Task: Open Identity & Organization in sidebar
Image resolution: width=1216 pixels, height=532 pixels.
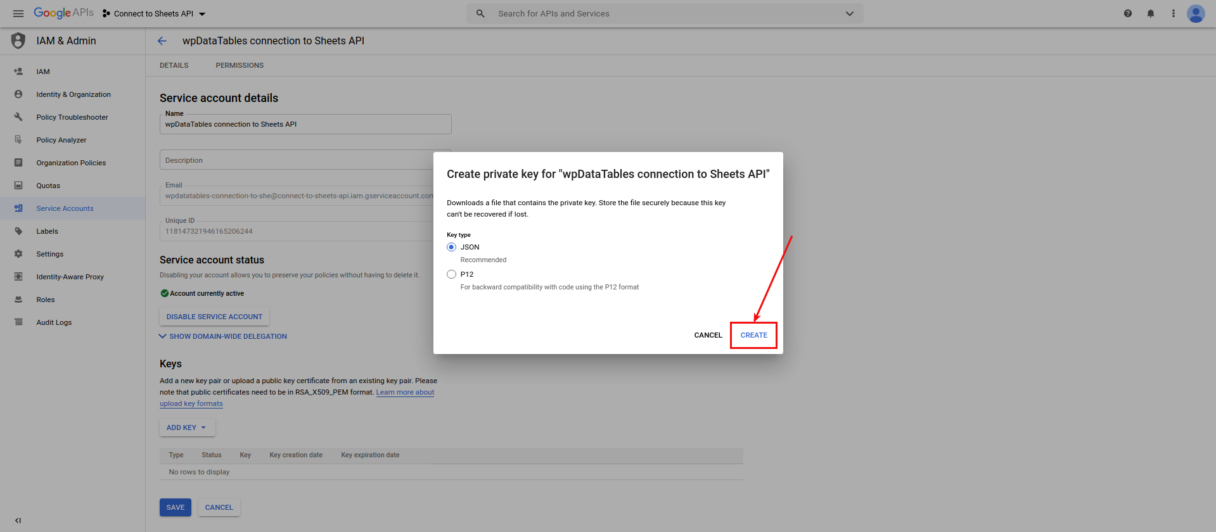Action: click(73, 94)
